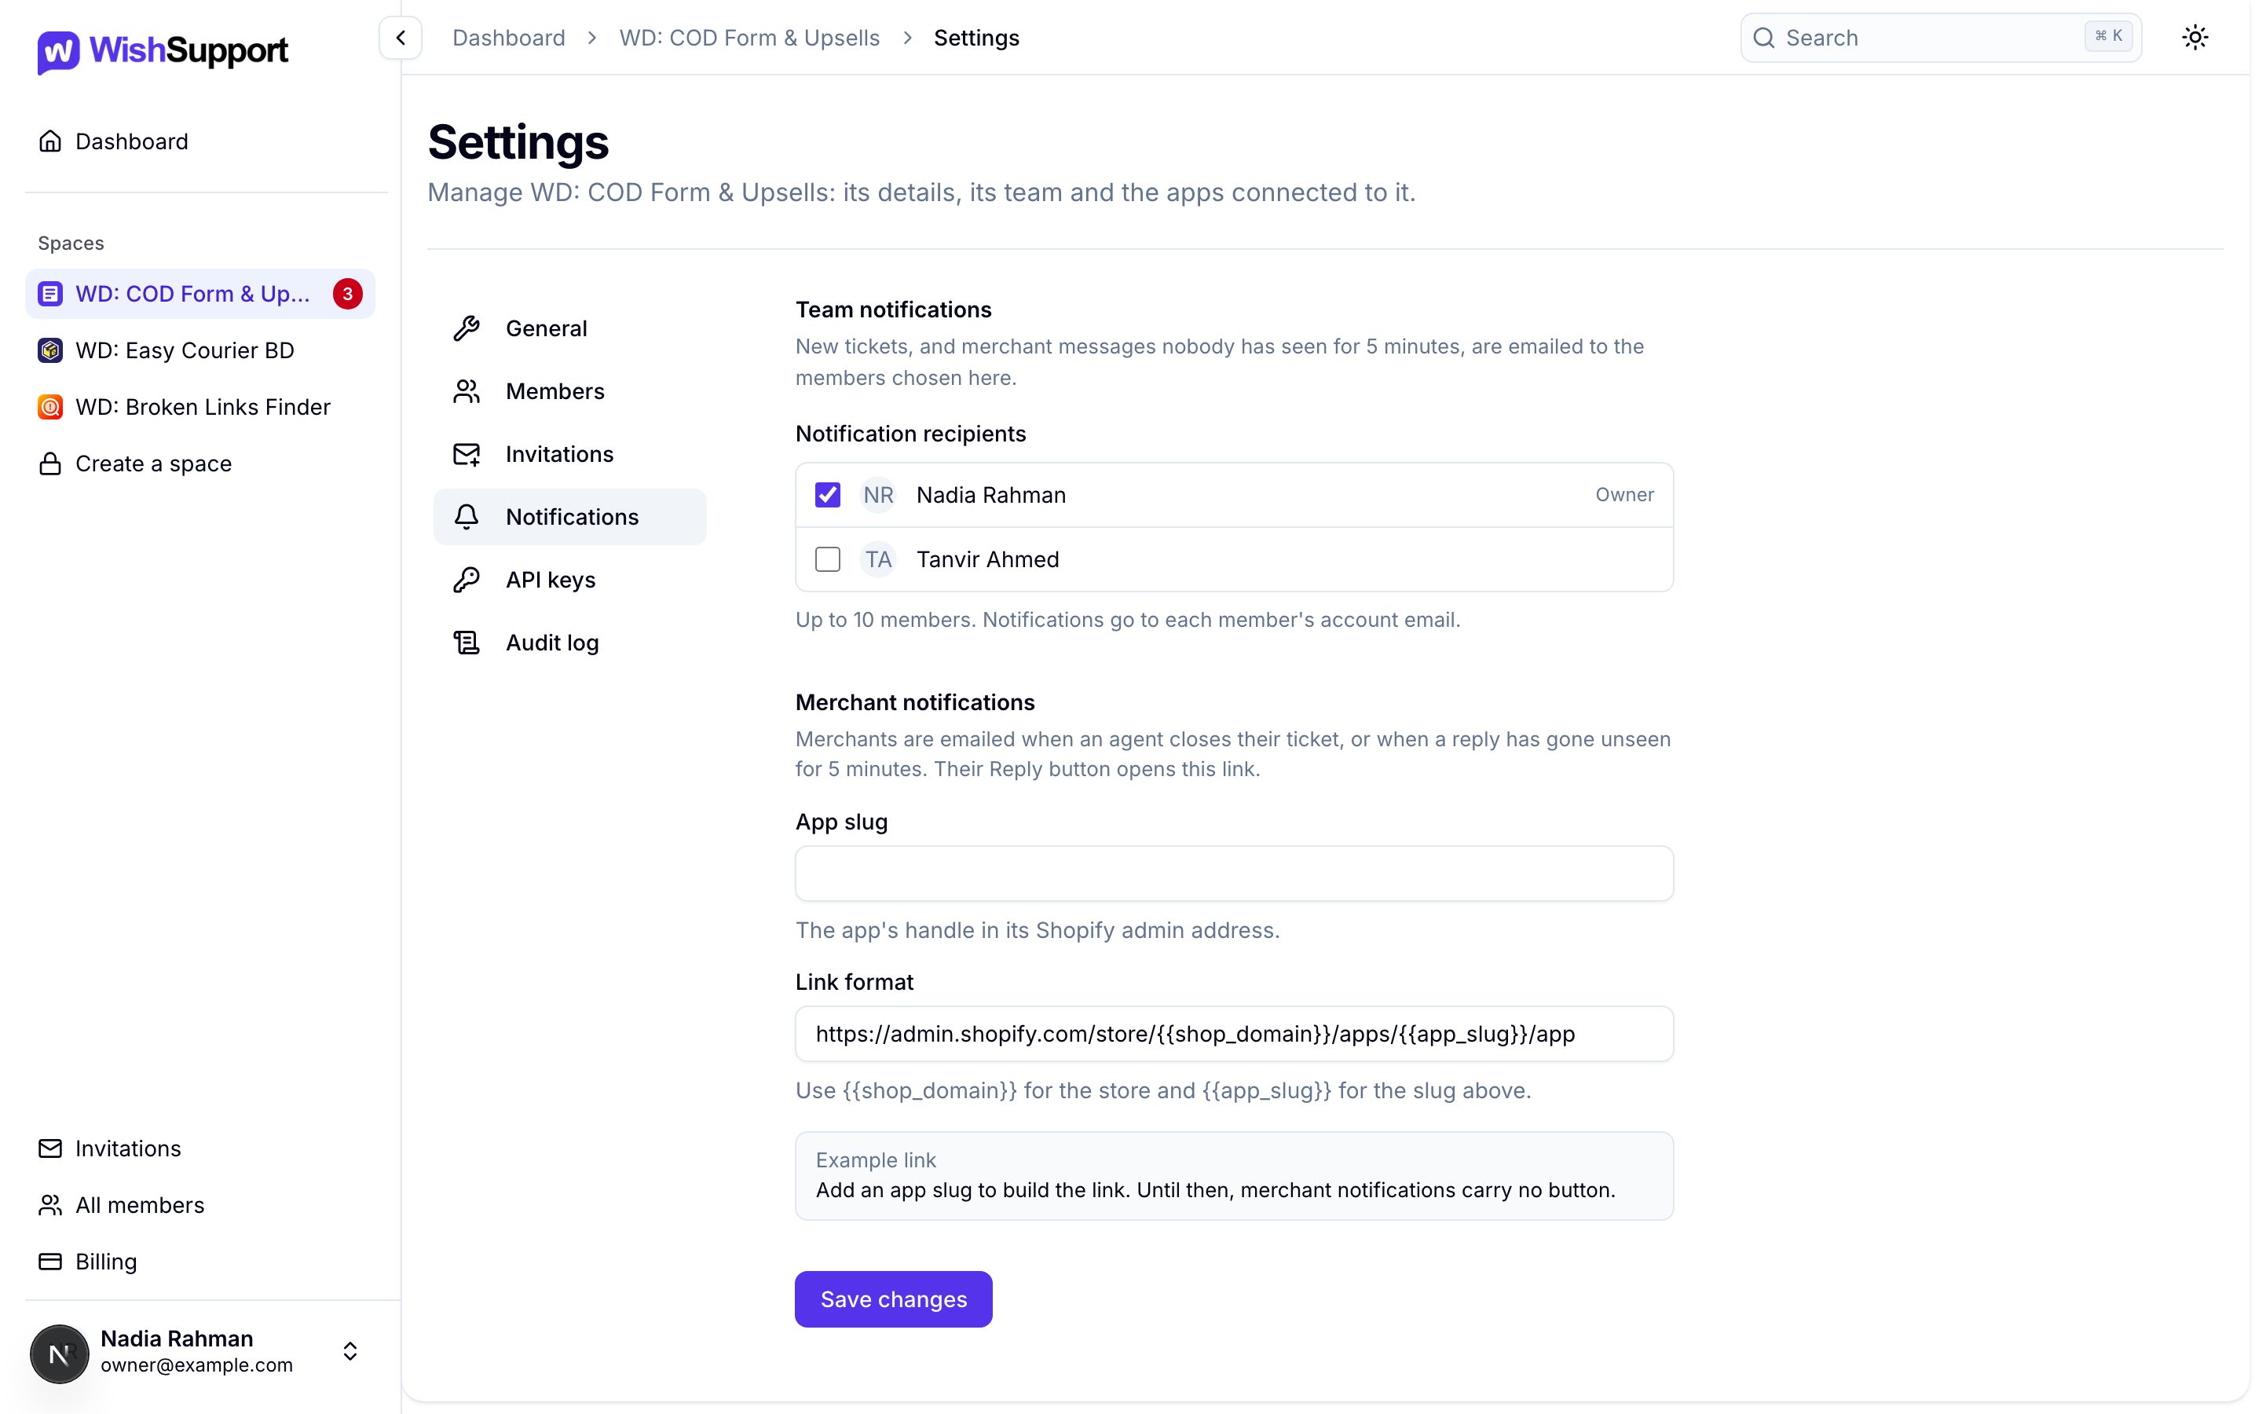Go to the API keys tab
The height and width of the screenshot is (1414, 2262).
click(x=570, y=580)
